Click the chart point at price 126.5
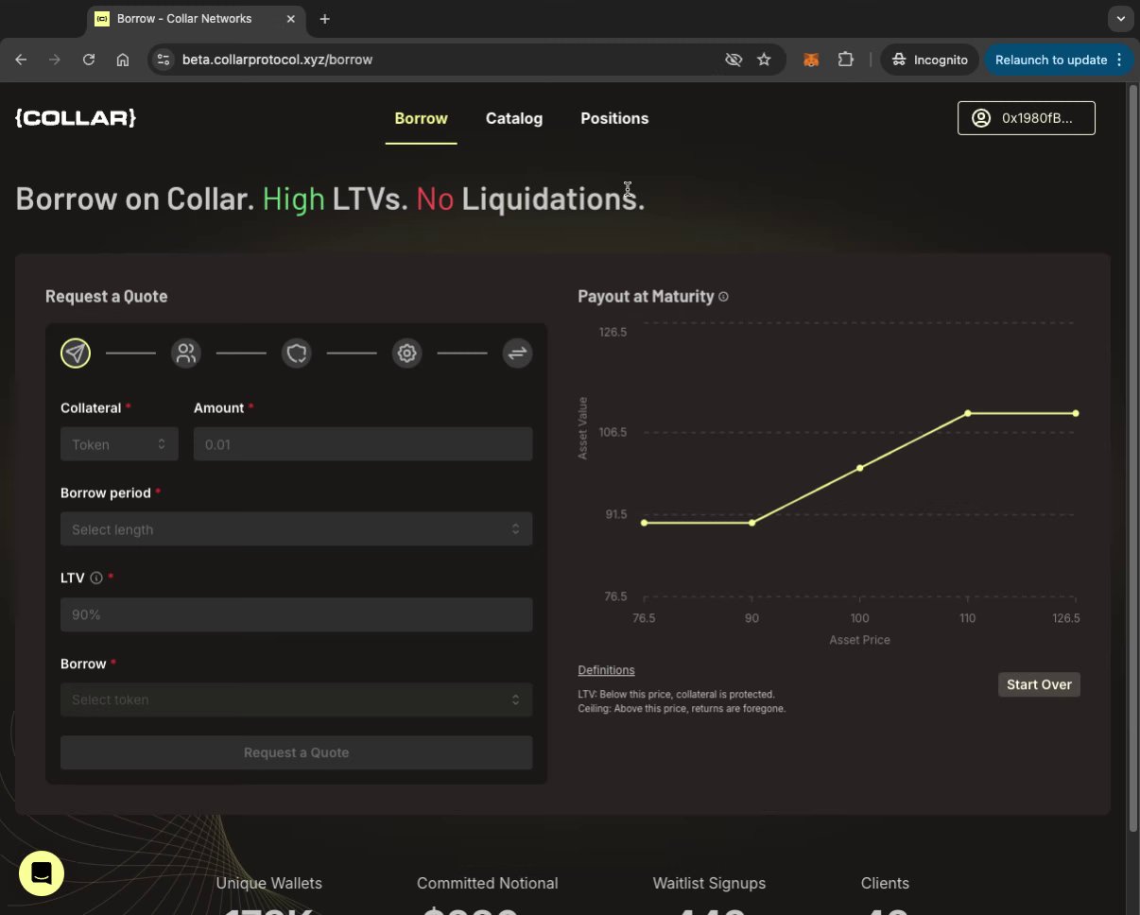Viewport: 1140px width, 915px height. (x=1076, y=413)
